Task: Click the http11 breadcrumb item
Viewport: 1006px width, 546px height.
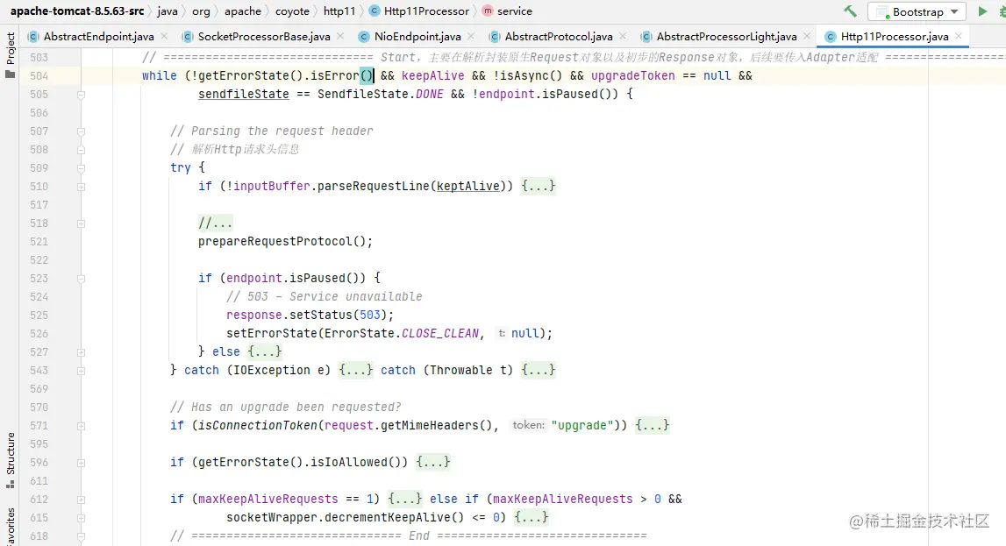Action: (341, 11)
